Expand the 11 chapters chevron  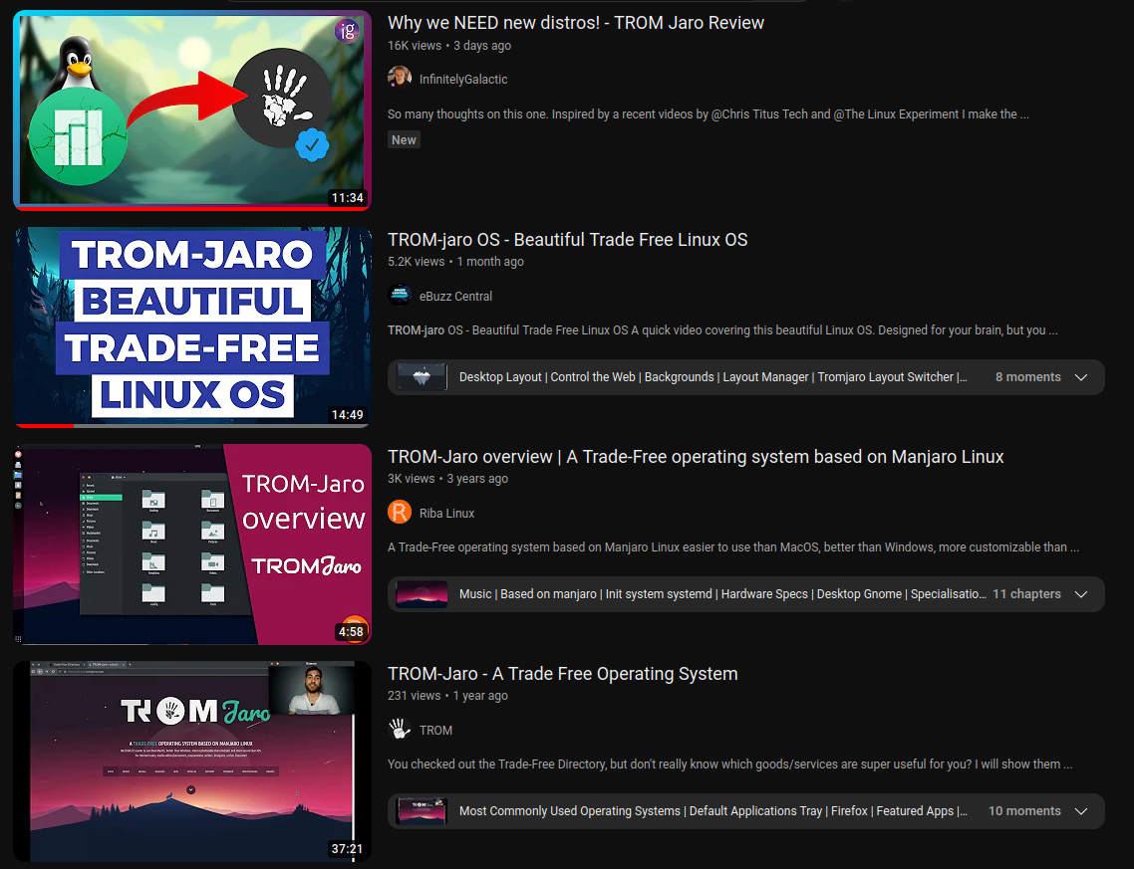(x=1081, y=594)
